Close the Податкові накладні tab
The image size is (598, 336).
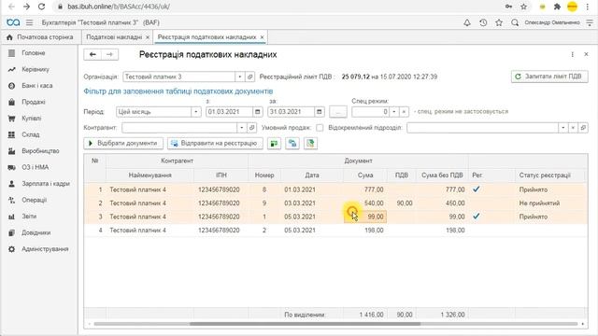(148, 37)
